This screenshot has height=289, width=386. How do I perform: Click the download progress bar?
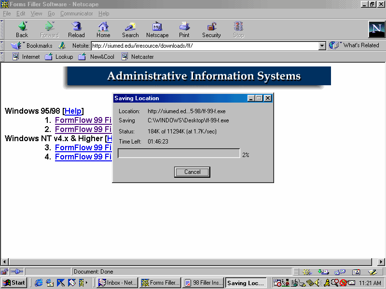pyautogui.click(x=179, y=154)
